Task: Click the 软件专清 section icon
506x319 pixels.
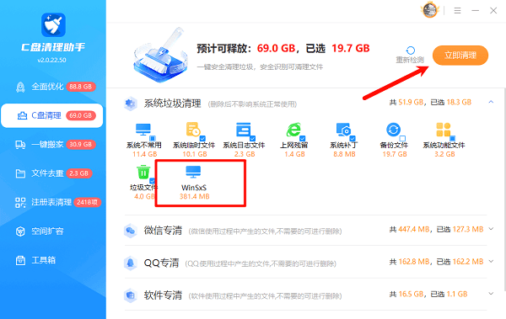Action: pos(131,295)
